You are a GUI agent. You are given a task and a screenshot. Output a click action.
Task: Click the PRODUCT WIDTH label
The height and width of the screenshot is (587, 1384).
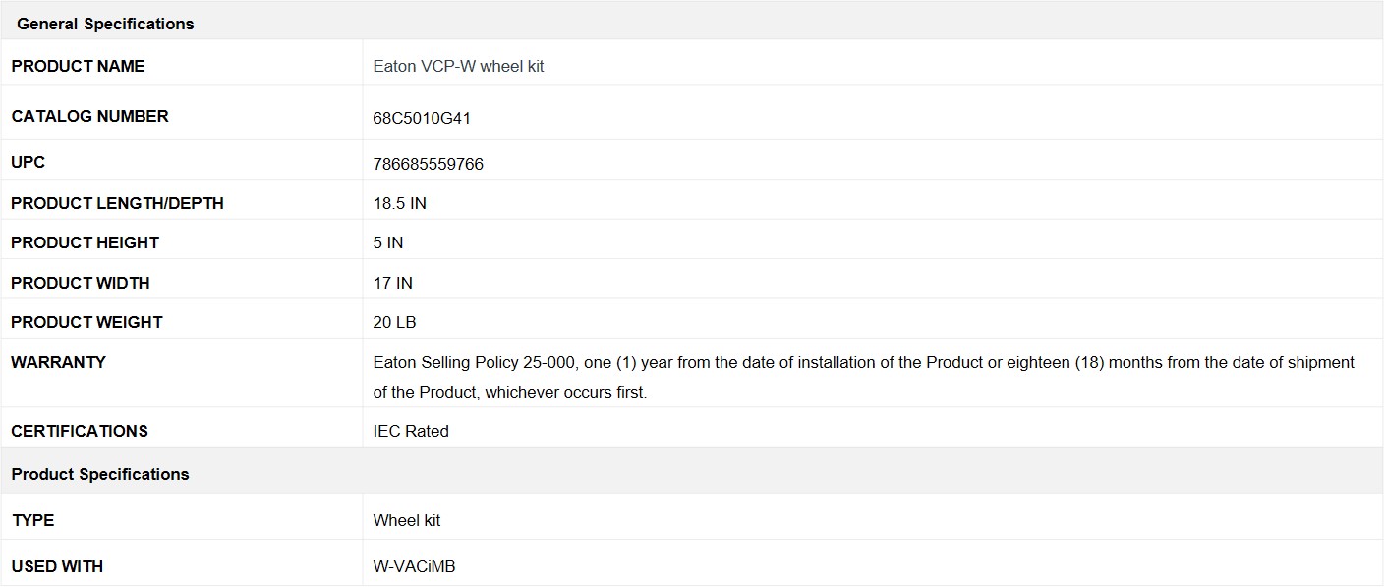click(81, 283)
